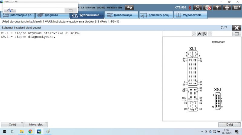Select the Wyszukiwanie tab
Image resolution: width=242 pixels, height=135 pixels.
[87, 15]
